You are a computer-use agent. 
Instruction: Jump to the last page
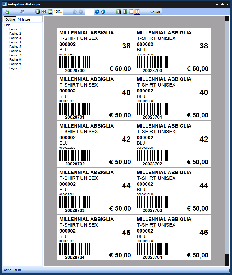tap(103, 12)
